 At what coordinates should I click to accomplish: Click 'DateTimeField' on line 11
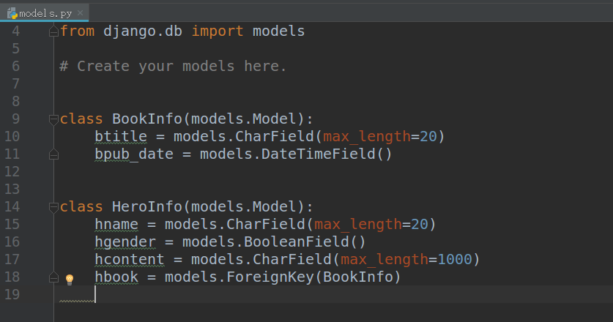tap(319, 154)
